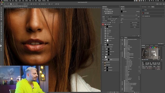Click the Home icon in options bar

click(2, 4)
